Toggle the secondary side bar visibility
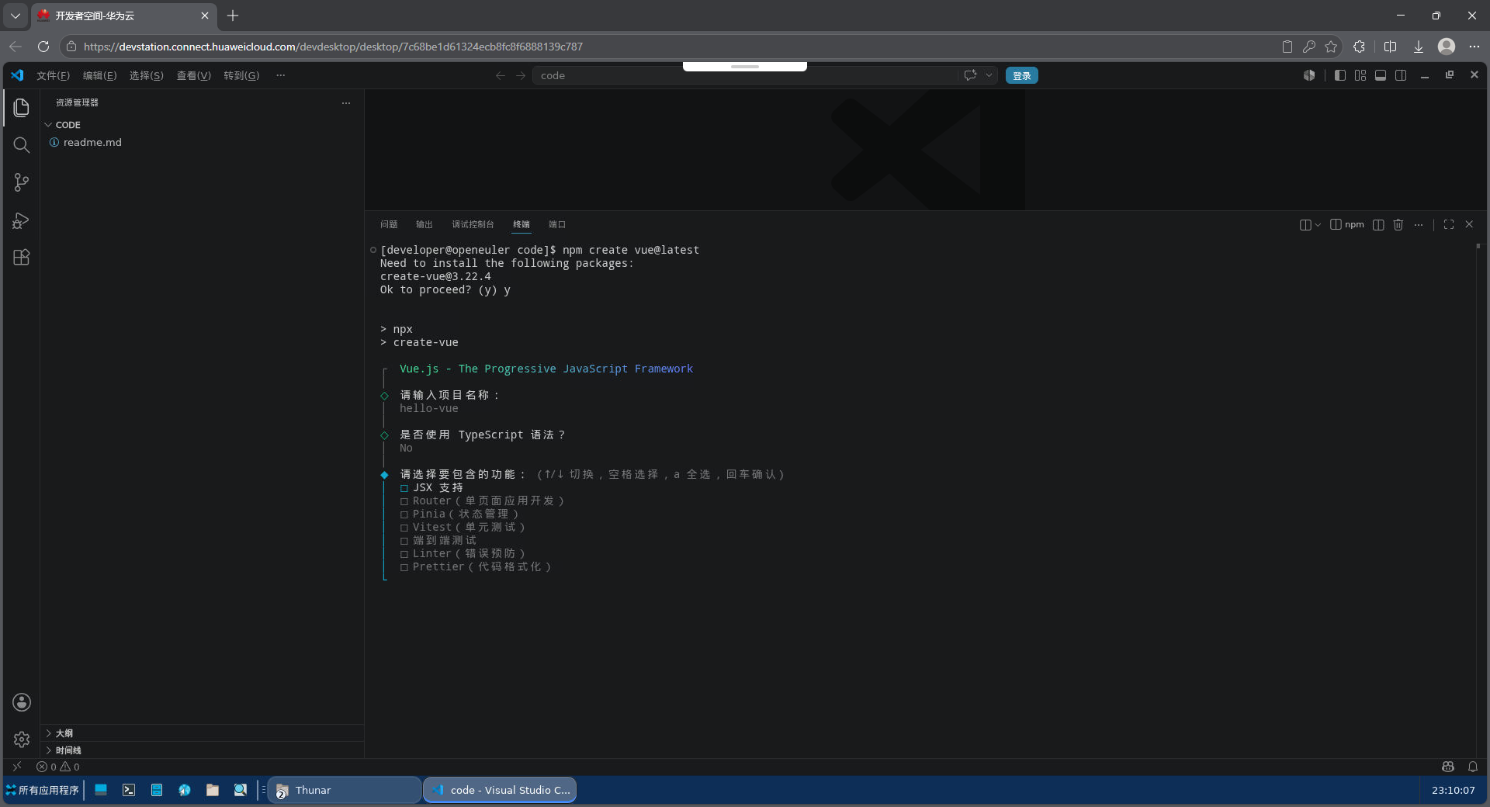 click(x=1401, y=75)
